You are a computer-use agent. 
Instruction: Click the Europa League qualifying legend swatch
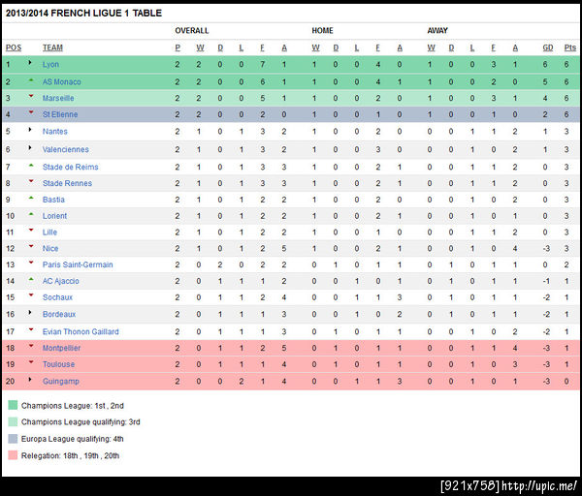(12, 439)
